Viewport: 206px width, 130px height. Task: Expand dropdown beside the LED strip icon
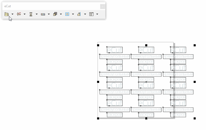pyautogui.click(x=49, y=14)
